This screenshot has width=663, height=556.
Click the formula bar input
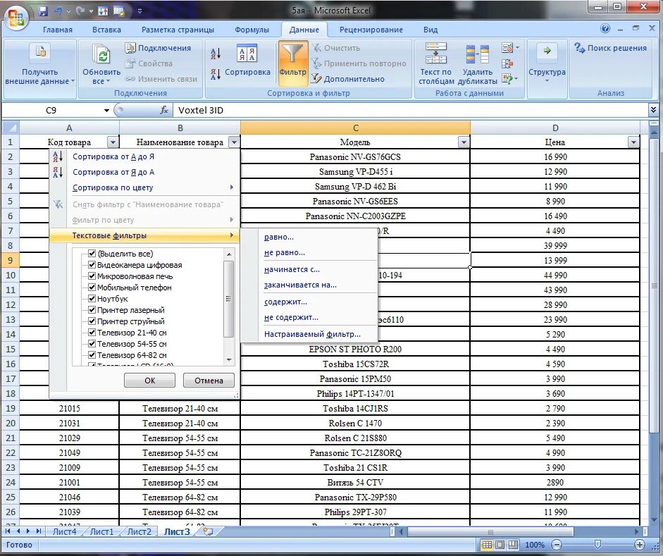410,111
